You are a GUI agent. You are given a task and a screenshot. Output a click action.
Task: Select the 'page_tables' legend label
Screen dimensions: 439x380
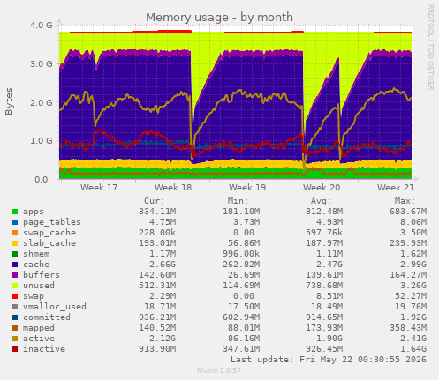(52, 222)
